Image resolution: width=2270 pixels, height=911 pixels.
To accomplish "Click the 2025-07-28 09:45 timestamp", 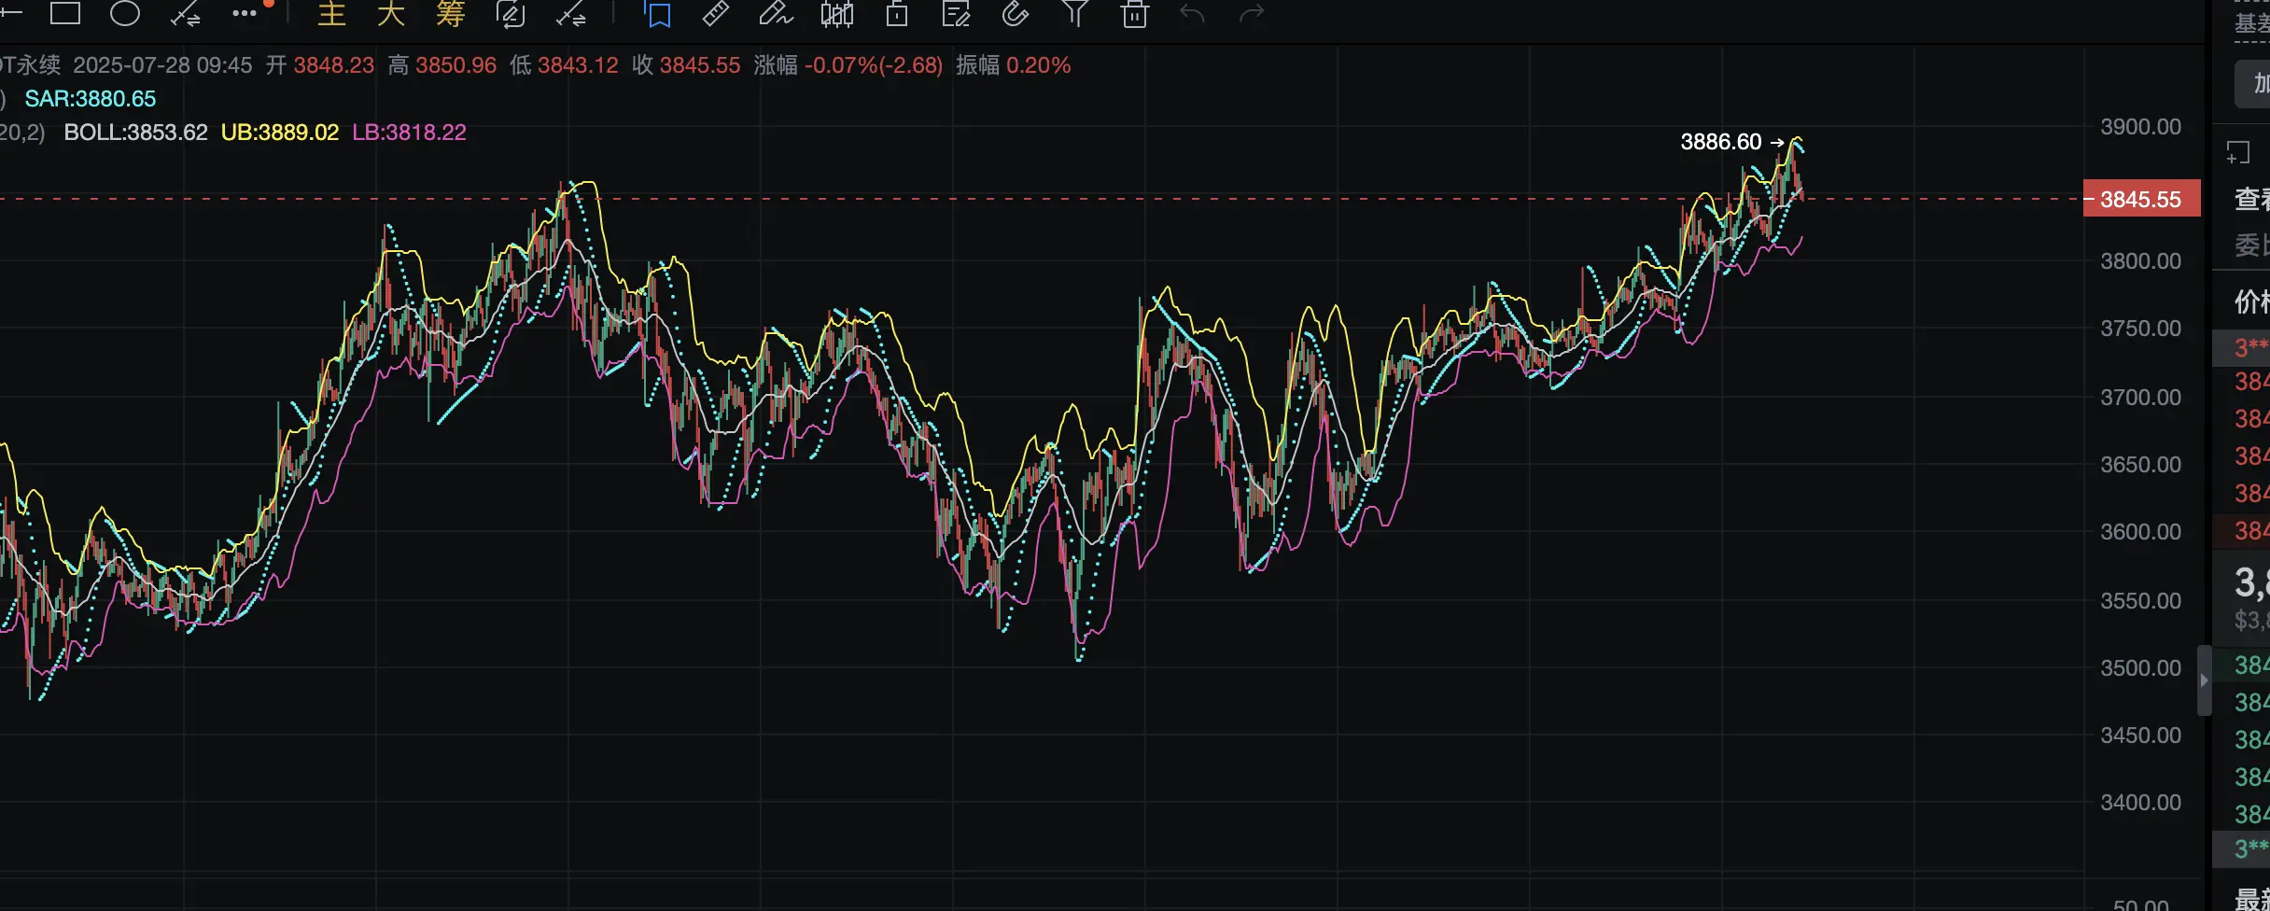I will (x=162, y=65).
